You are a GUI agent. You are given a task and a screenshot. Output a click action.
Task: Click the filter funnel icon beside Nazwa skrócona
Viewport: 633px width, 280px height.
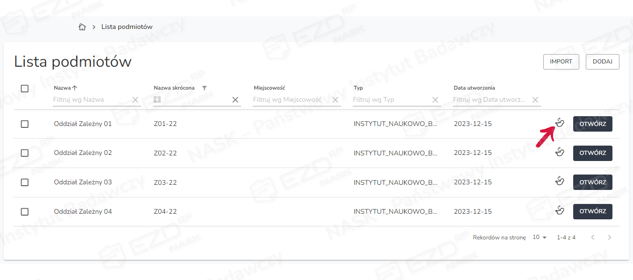[204, 88]
